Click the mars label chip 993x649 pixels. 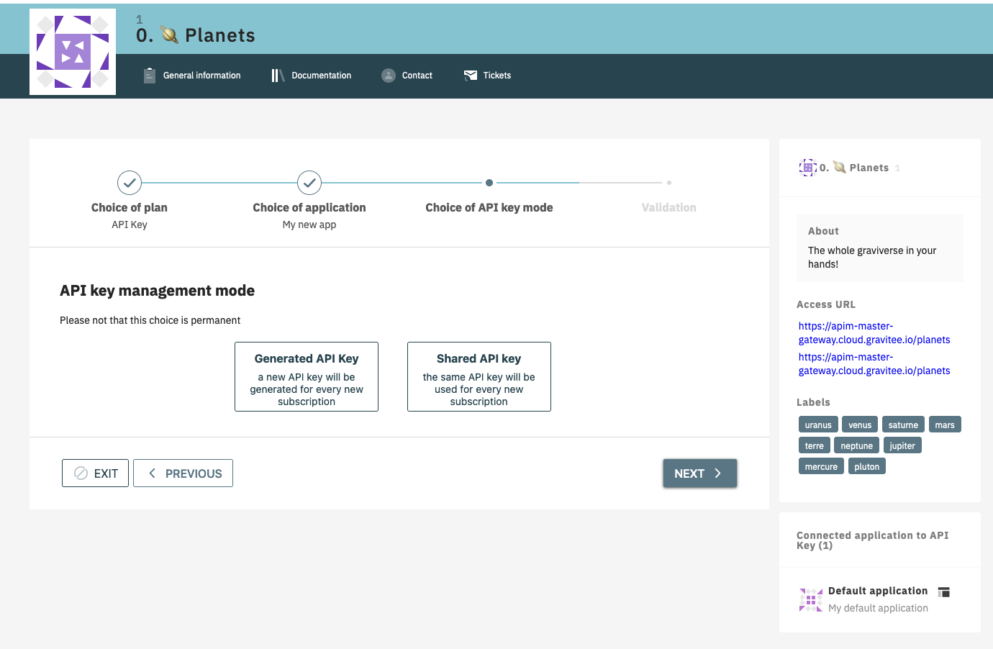coord(945,424)
